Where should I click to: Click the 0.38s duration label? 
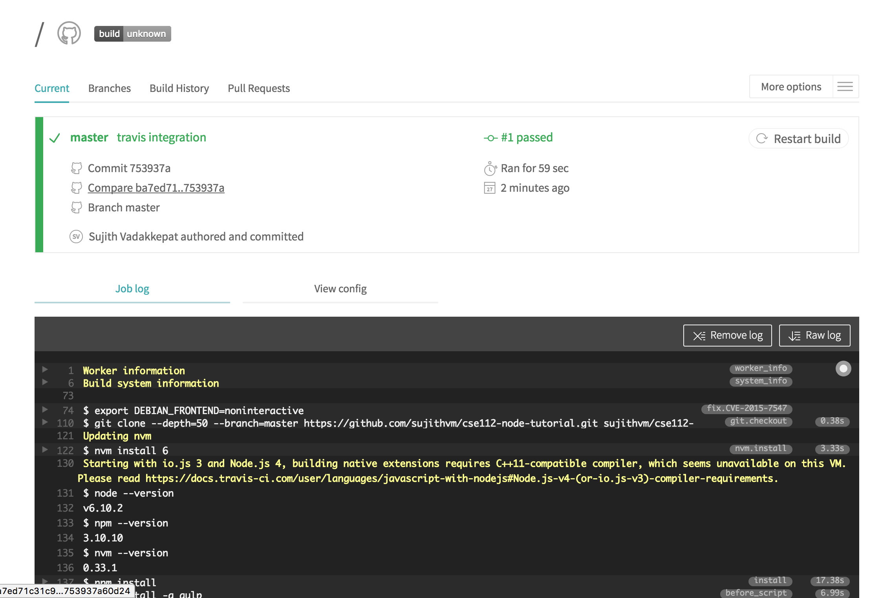coord(832,421)
